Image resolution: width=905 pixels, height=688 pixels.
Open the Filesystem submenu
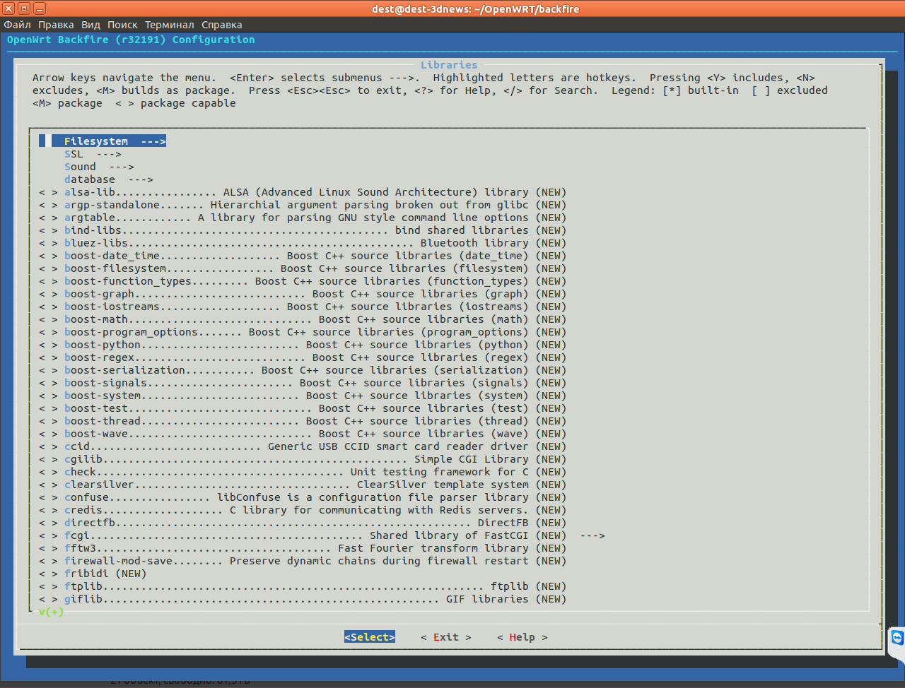[x=109, y=141]
